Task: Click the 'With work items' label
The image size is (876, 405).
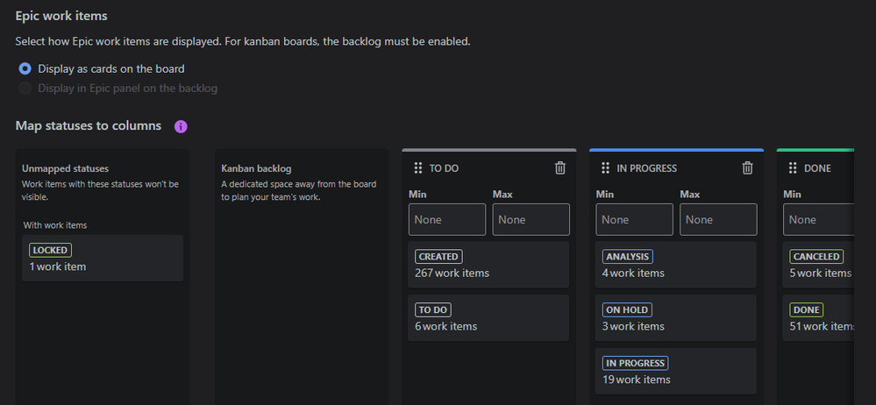Action: pos(55,225)
